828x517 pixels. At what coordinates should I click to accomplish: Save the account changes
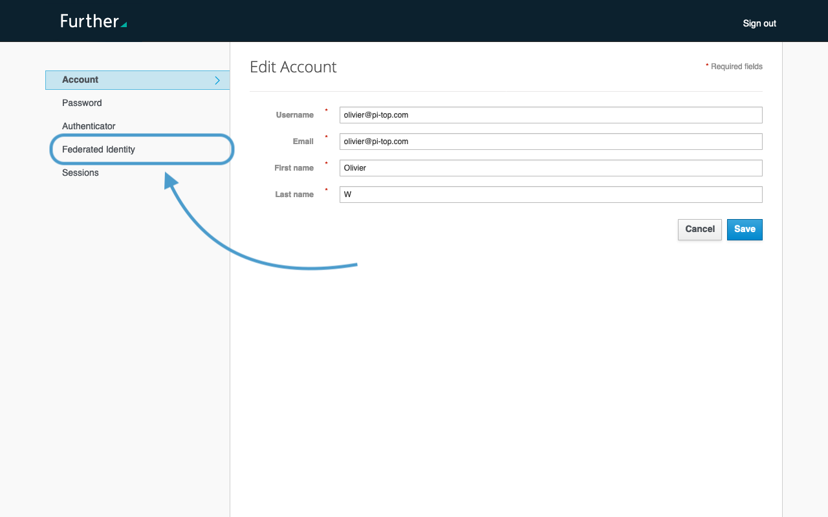click(x=745, y=229)
